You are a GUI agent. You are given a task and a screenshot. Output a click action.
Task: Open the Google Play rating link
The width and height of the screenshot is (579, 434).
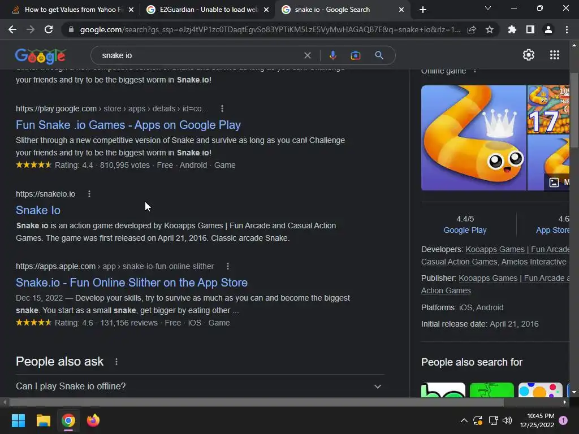[465, 230]
